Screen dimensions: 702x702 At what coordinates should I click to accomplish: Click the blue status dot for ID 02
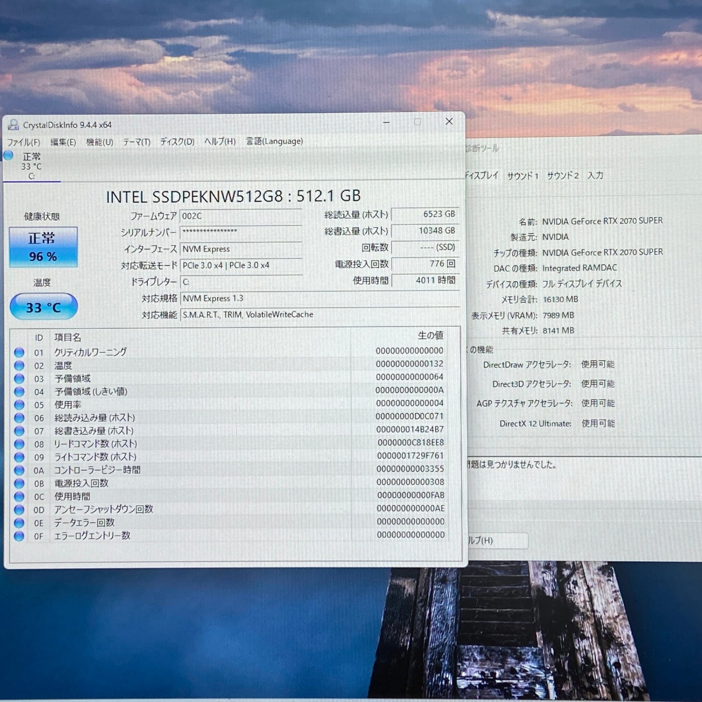[19, 365]
